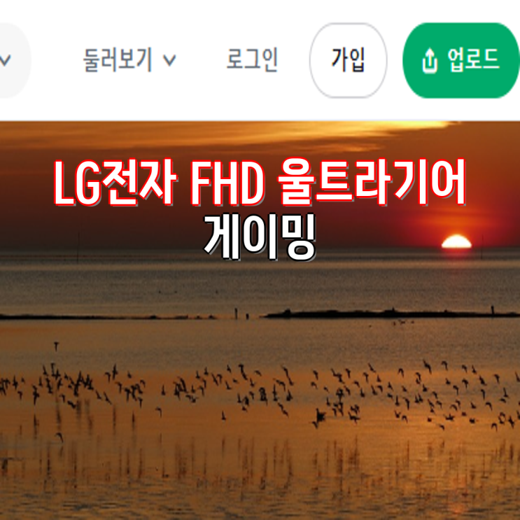The width and height of the screenshot is (520, 520).
Task: Click the FHD word in banner title
Action: 227,183
